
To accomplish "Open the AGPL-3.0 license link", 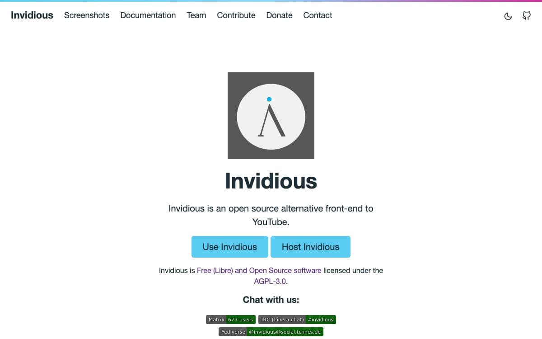I will tap(270, 281).
